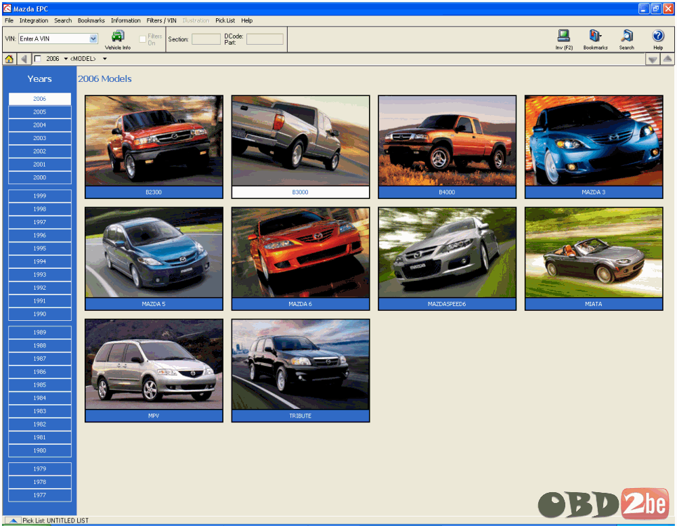This screenshot has width=677, height=526.
Task: Click the up arrow button at right of navigation bar
Action: click(667, 59)
